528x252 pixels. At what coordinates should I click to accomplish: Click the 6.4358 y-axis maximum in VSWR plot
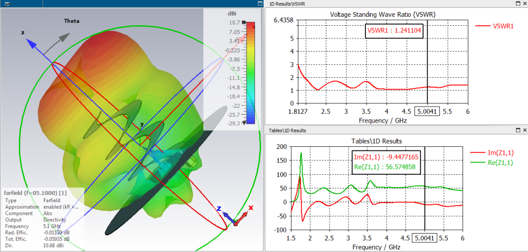tap(283, 20)
